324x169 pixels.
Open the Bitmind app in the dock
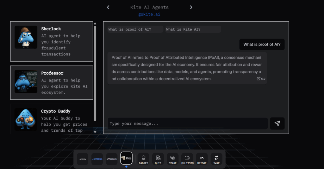click(x=97, y=159)
